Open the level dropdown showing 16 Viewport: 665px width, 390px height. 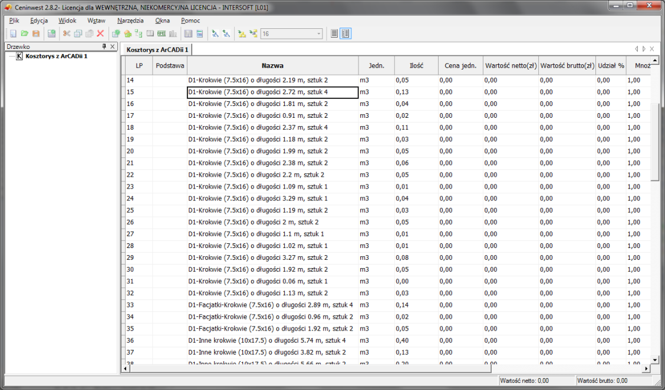click(x=318, y=34)
